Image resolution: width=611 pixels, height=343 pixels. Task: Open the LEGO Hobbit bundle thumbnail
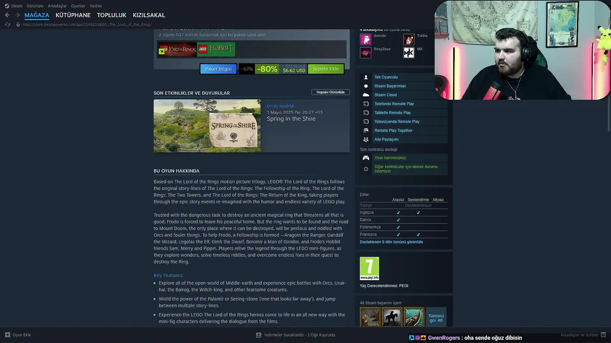[x=216, y=49]
